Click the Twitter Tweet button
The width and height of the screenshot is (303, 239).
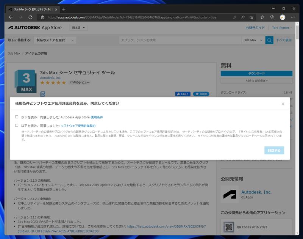point(201,94)
